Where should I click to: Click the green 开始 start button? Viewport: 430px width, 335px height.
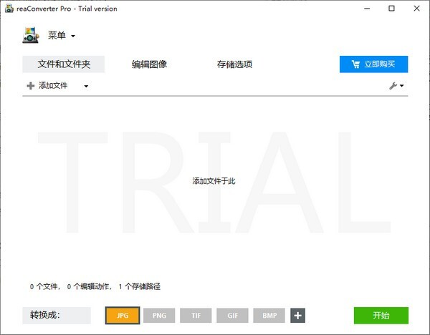(381, 315)
